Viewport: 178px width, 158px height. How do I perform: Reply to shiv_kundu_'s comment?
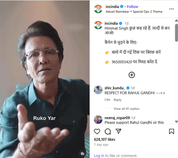tap(118, 100)
